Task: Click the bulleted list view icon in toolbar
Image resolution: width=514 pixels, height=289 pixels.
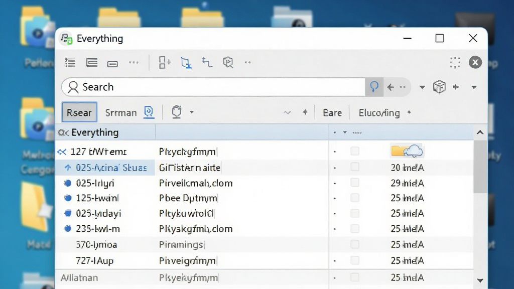Action: tap(70, 62)
